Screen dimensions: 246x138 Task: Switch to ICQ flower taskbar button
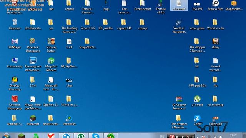[x=111, y=135]
